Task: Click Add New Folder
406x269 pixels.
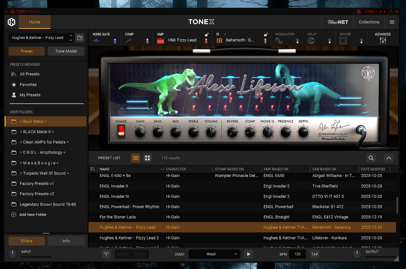Action: (x=29, y=215)
